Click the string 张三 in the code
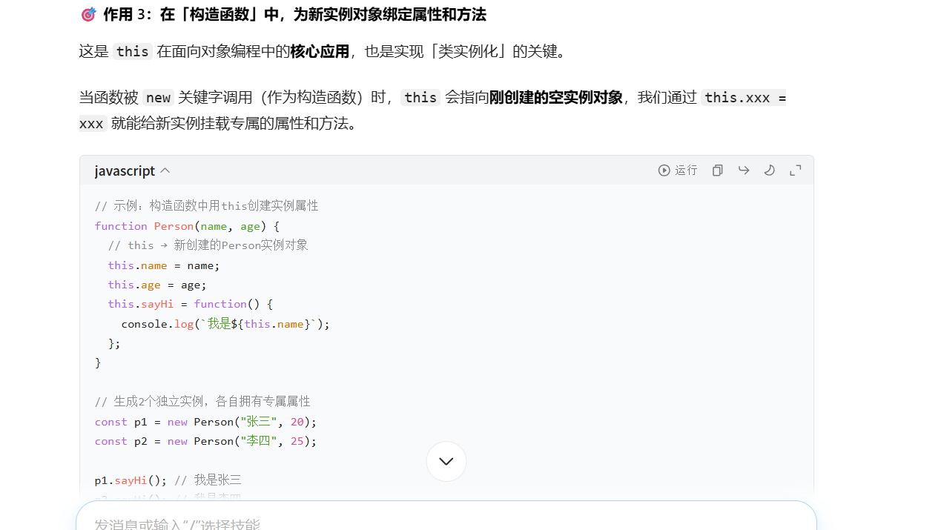 pos(260,421)
